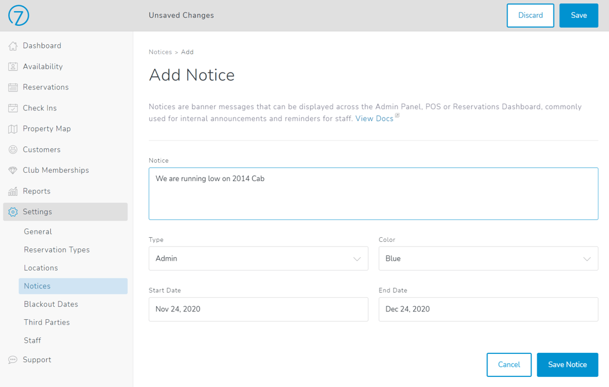
Task: Click the Check Ins icon
Action: (x=12, y=107)
